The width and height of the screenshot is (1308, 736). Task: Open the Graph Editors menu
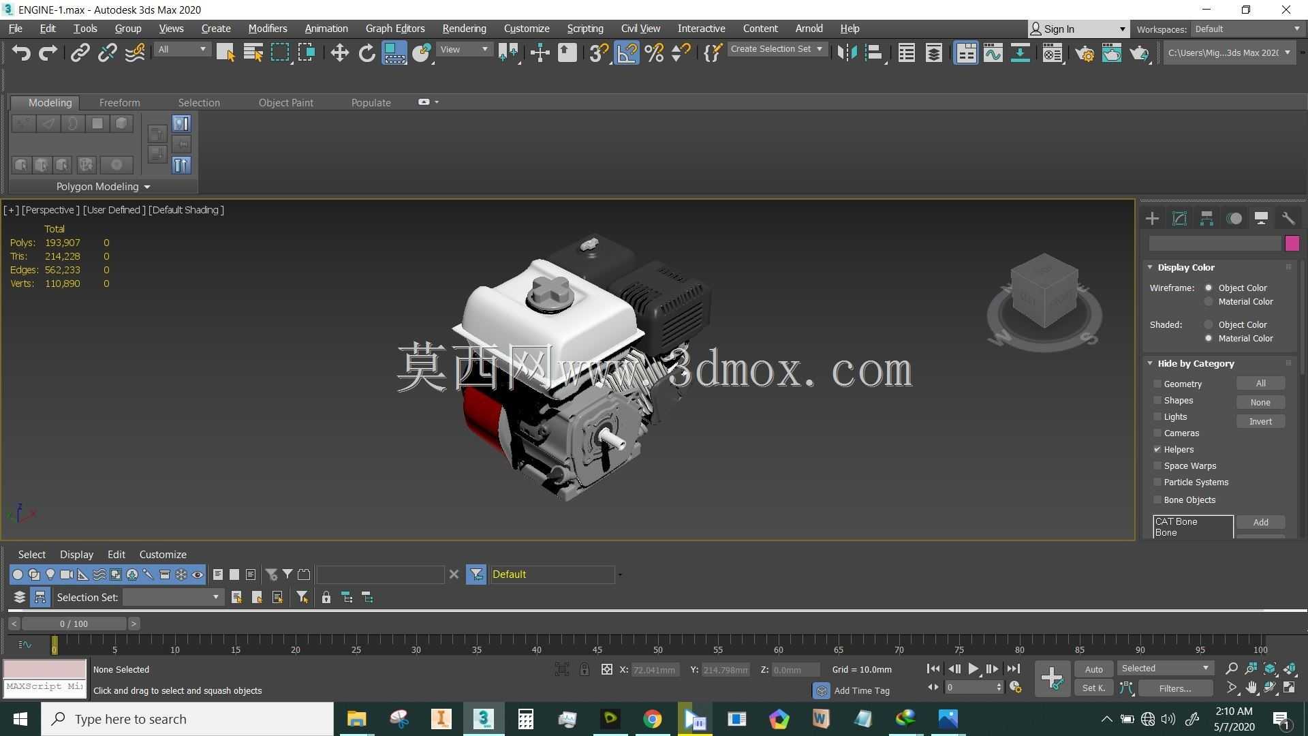click(395, 29)
